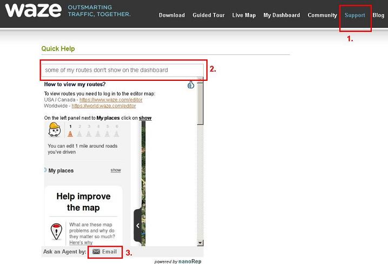Open the Download page
388x264 pixels.
point(172,15)
